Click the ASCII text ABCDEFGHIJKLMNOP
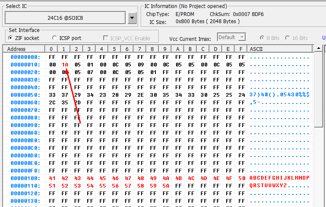 (280, 178)
